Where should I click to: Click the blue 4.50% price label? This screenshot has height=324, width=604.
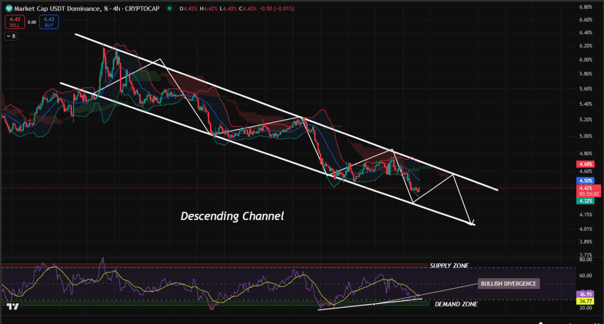click(585, 181)
